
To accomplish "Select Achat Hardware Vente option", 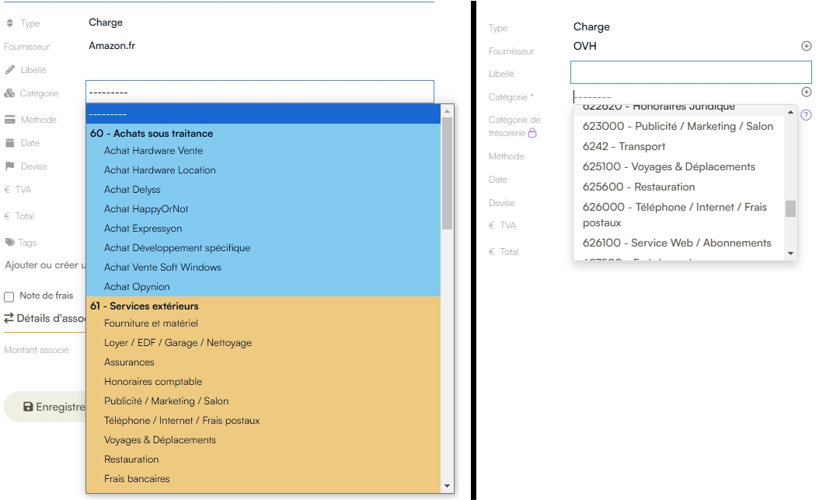I will [x=153, y=151].
